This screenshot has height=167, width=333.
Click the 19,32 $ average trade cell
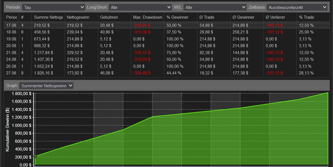(x=206, y=73)
